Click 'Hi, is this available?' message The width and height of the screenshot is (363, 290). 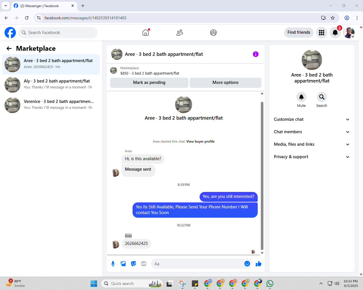tap(143, 159)
